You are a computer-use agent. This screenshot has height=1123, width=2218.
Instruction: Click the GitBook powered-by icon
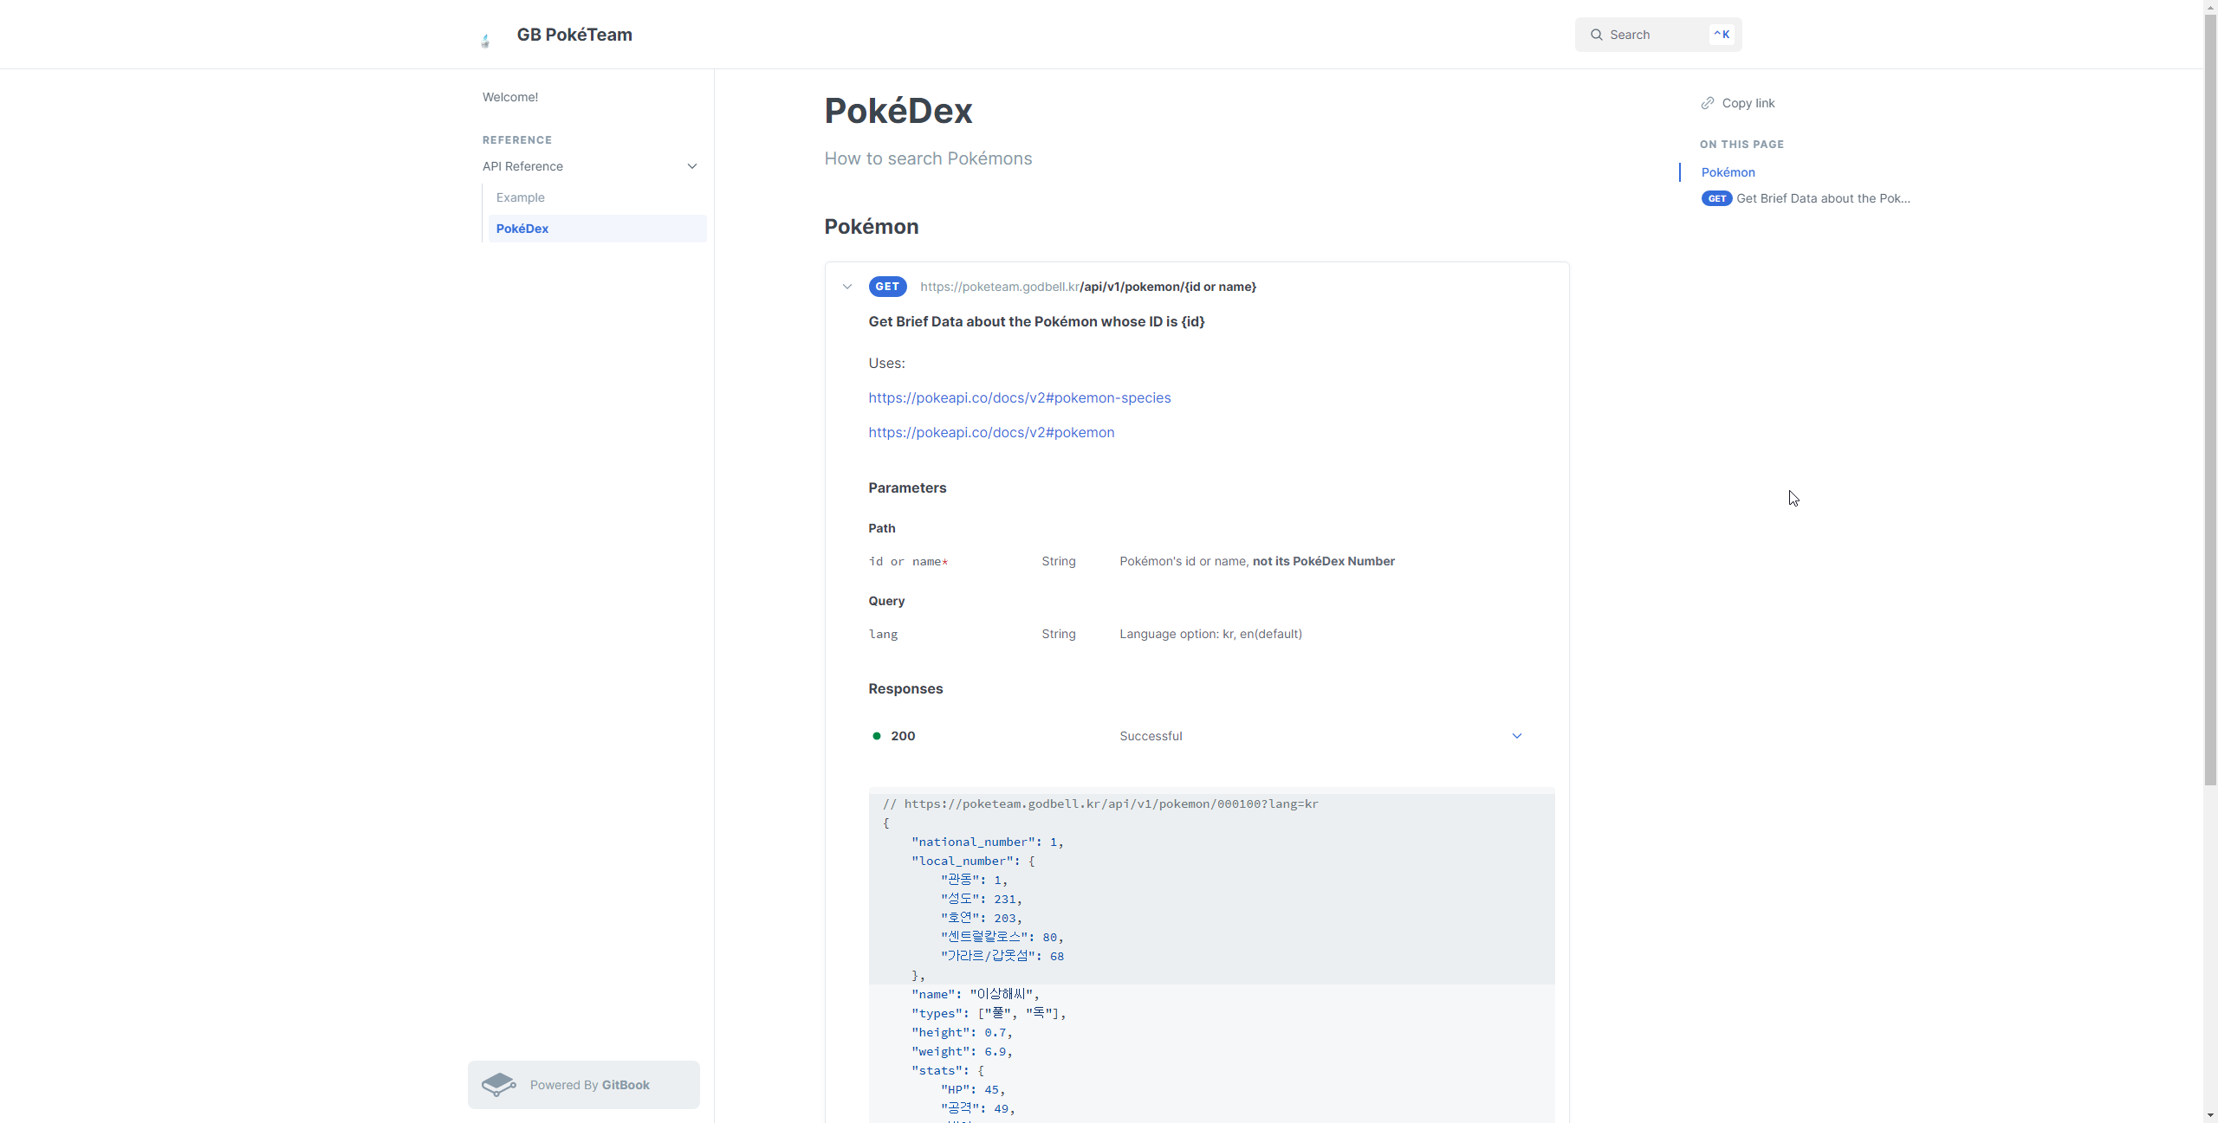click(500, 1084)
